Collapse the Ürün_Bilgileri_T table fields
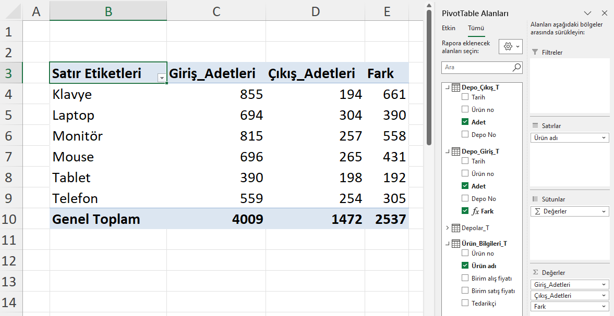 (448, 243)
